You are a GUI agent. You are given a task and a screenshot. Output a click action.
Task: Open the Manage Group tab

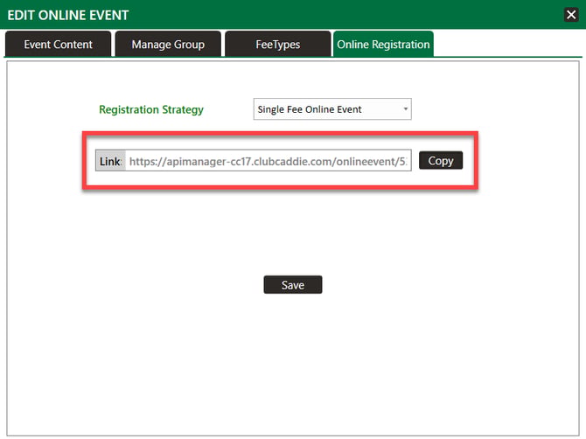pos(168,44)
